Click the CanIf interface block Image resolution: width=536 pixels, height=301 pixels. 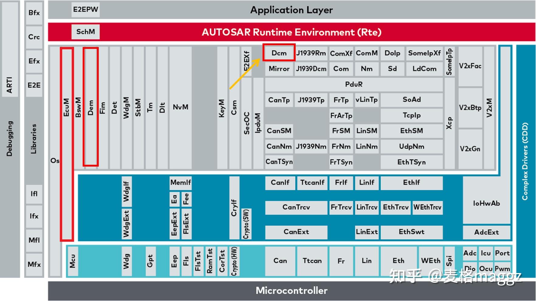pos(280,183)
